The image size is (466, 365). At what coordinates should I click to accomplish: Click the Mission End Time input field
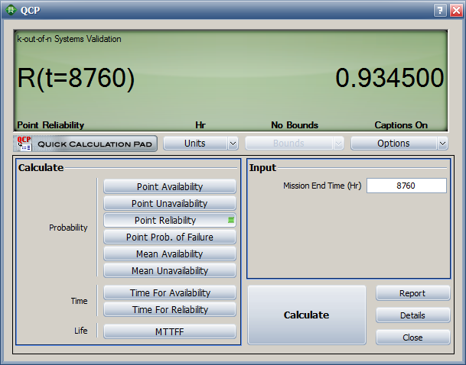[x=406, y=186]
